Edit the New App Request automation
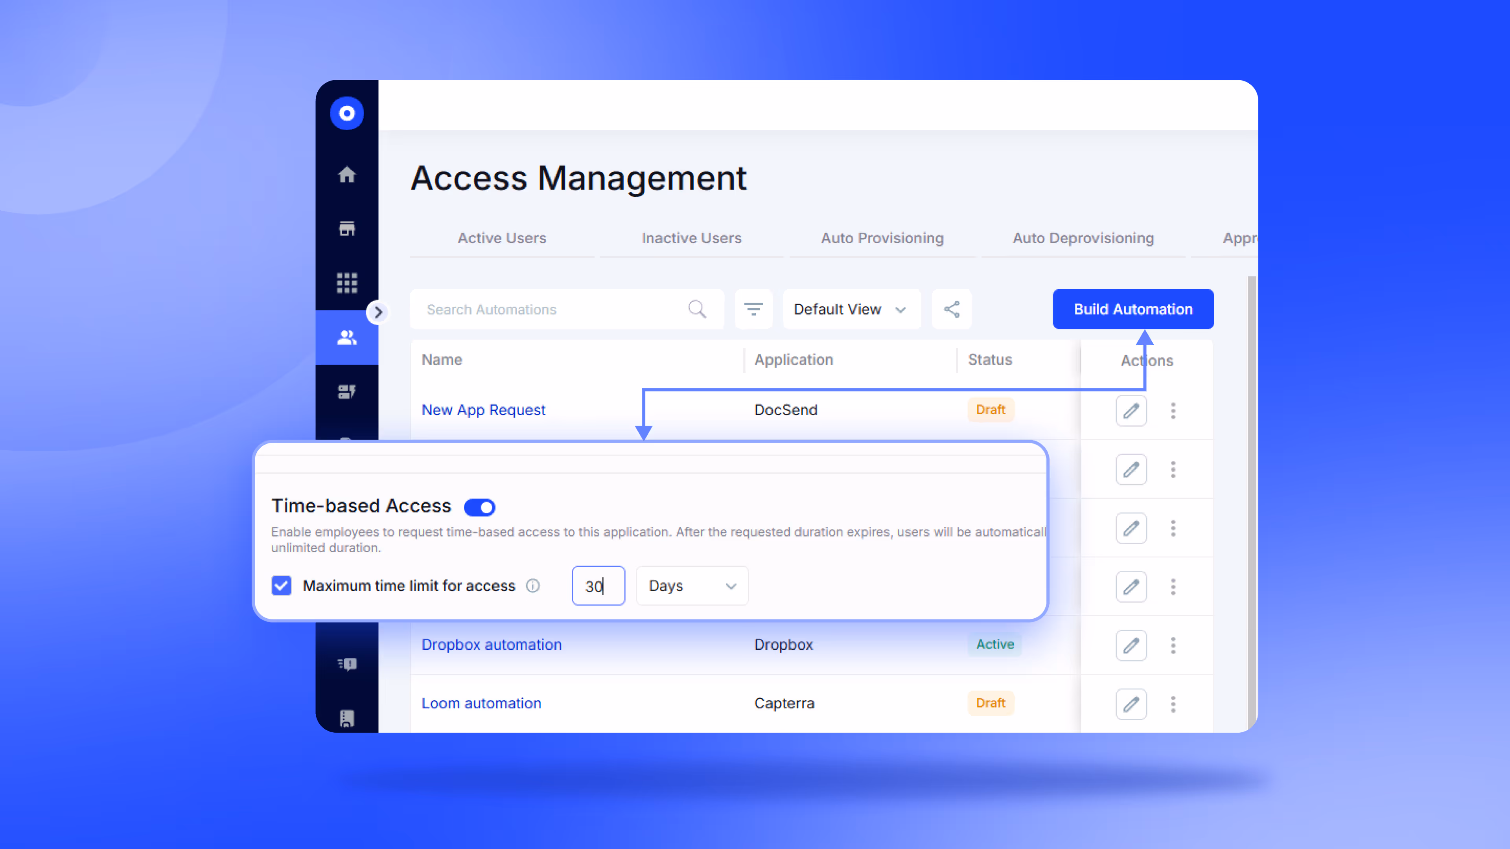This screenshot has height=849, width=1510. point(1131,411)
